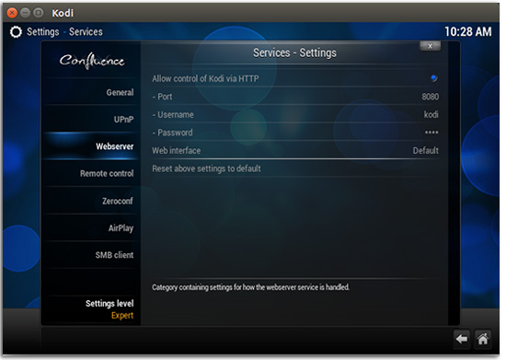Toggle Allow control of Kodi via HTTP
The width and height of the screenshot is (506, 360).
tap(295, 78)
